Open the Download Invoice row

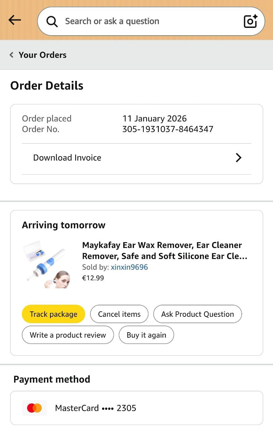point(67,158)
